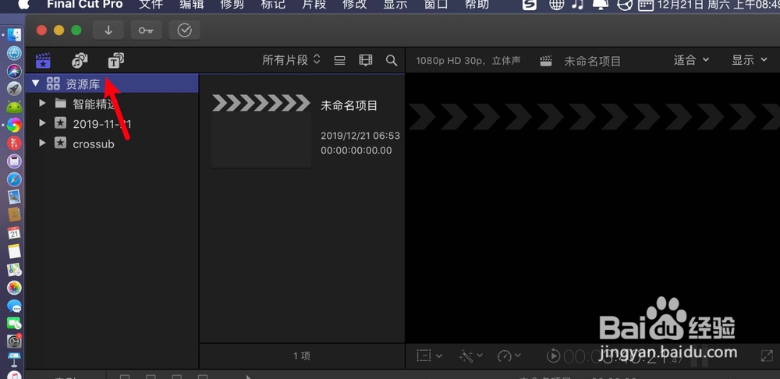Expand the 智能精选 folder triangle
780x379 pixels.
pyautogui.click(x=42, y=104)
